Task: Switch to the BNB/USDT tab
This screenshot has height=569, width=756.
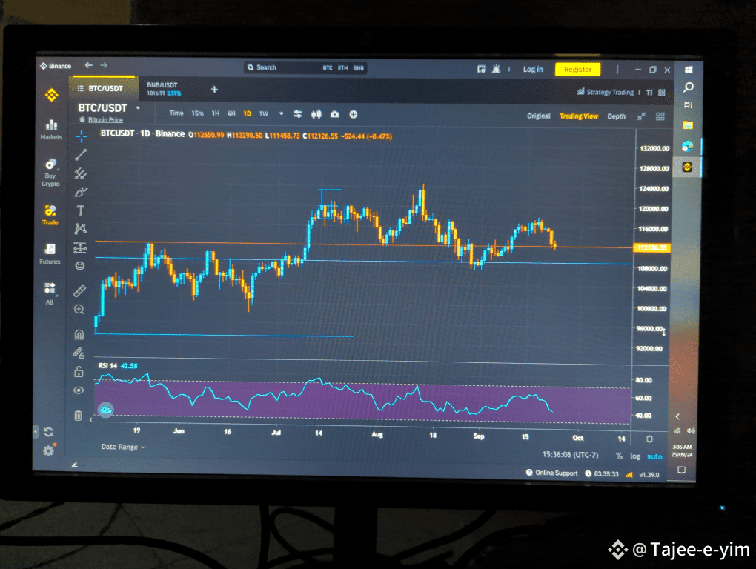Action: [164, 89]
